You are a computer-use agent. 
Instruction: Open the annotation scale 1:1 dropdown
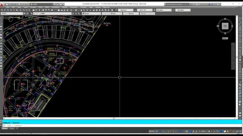202,131
